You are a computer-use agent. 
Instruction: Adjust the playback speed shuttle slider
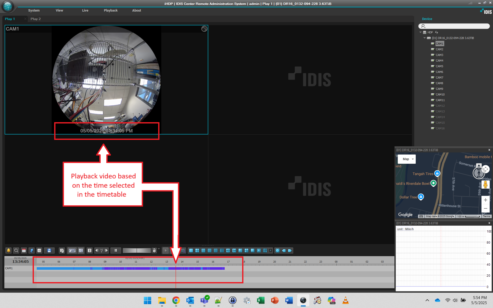(137, 251)
